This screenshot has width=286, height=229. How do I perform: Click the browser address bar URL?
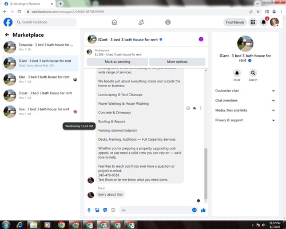[68, 11]
